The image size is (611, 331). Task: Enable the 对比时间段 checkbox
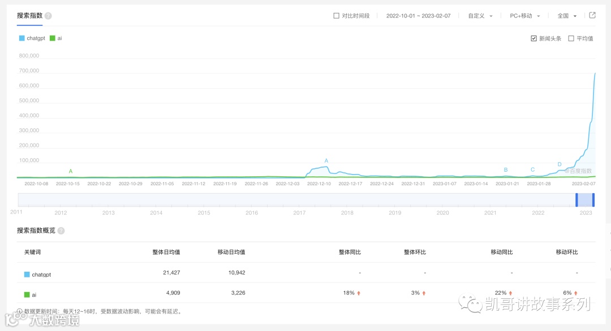point(336,16)
